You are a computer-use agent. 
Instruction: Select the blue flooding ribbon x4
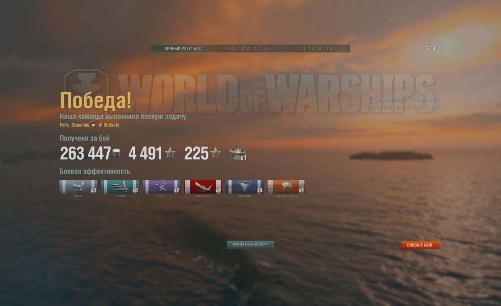click(x=244, y=187)
